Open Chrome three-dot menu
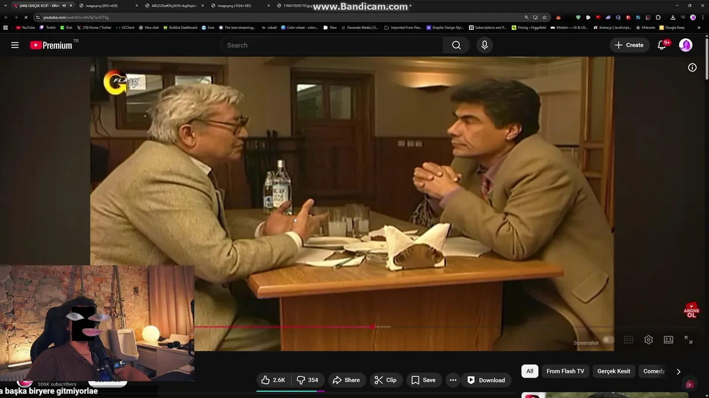The image size is (709, 398). pyautogui.click(x=702, y=17)
